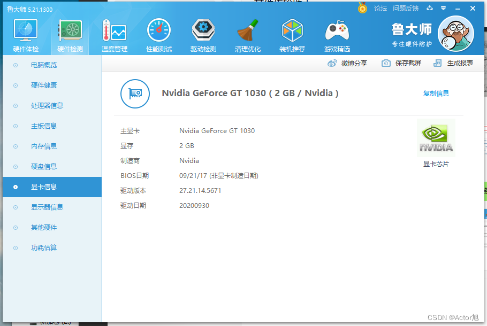Select 显卡信息 in sidebar
This screenshot has height=326, width=487.
[52, 187]
